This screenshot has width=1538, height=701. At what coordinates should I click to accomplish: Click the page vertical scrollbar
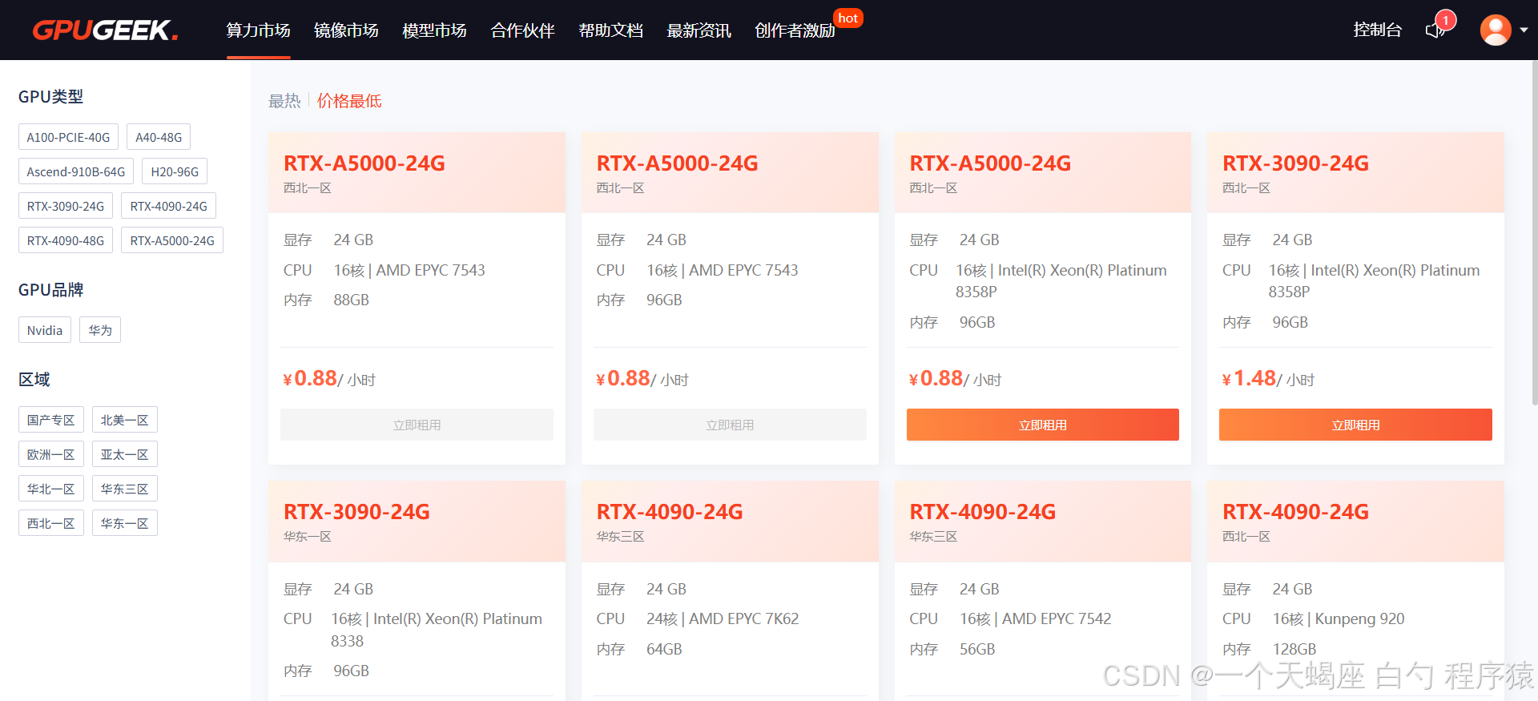[1534, 232]
